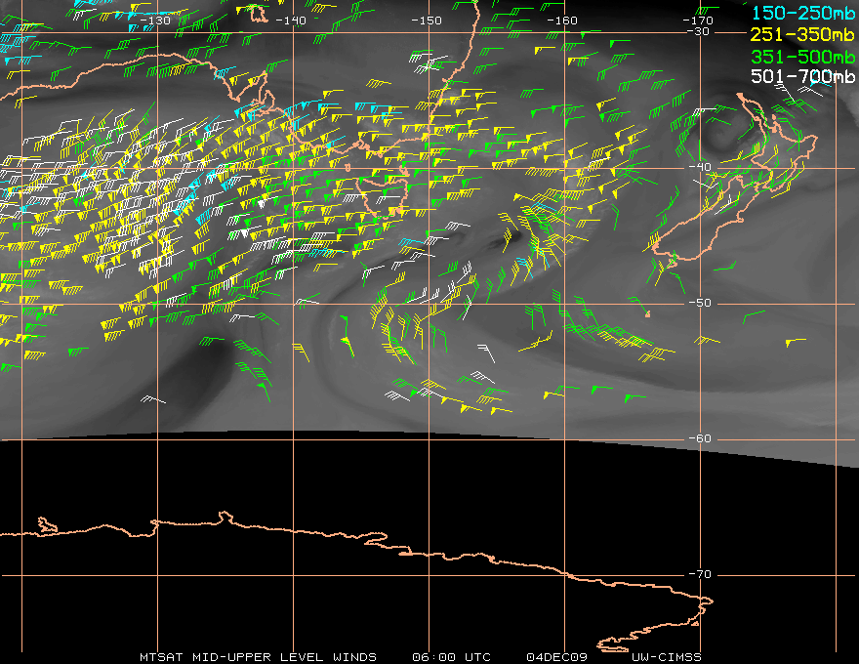Click the 06:00 UTC timestamp
This screenshot has height=664, width=859.
click(x=451, y=657)
